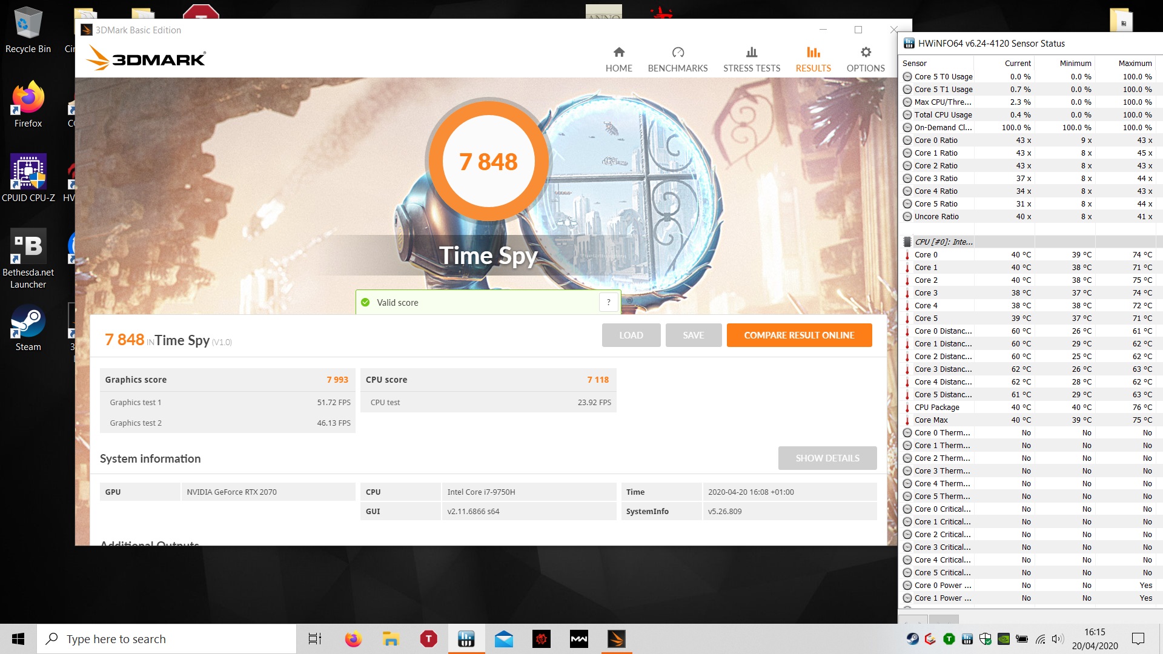Launch the Modern Warfare MW taskbar icon
The image size is (1163, 654).
(578, 639)
